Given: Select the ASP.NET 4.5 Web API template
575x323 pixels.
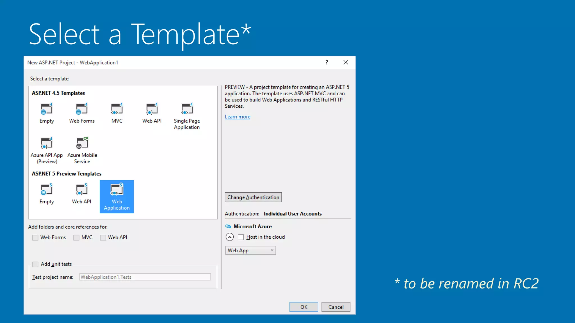Looking at the screenshot, I should pyautogui.click(x=152, y=109).
